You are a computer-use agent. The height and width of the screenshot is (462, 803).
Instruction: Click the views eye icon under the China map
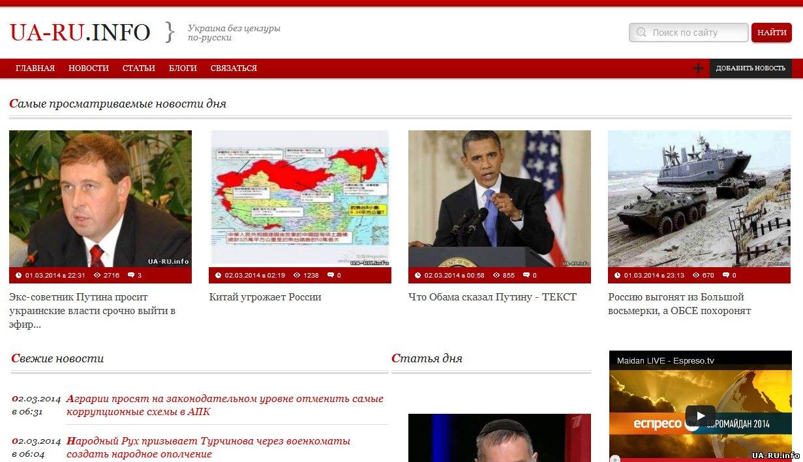click(x=297, y=275)
